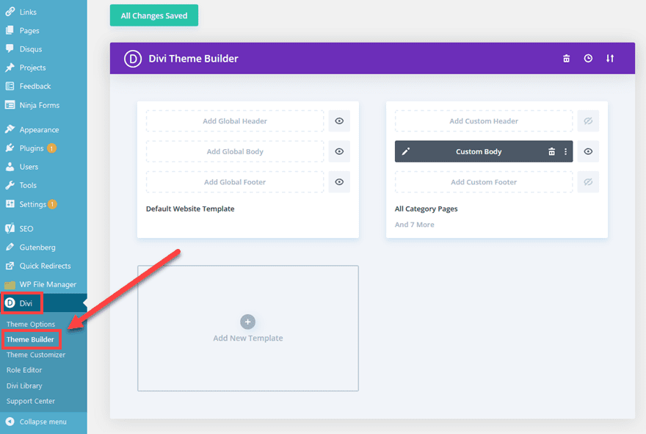Open the Theme Builder history using the clock icon

coord(588,58)
